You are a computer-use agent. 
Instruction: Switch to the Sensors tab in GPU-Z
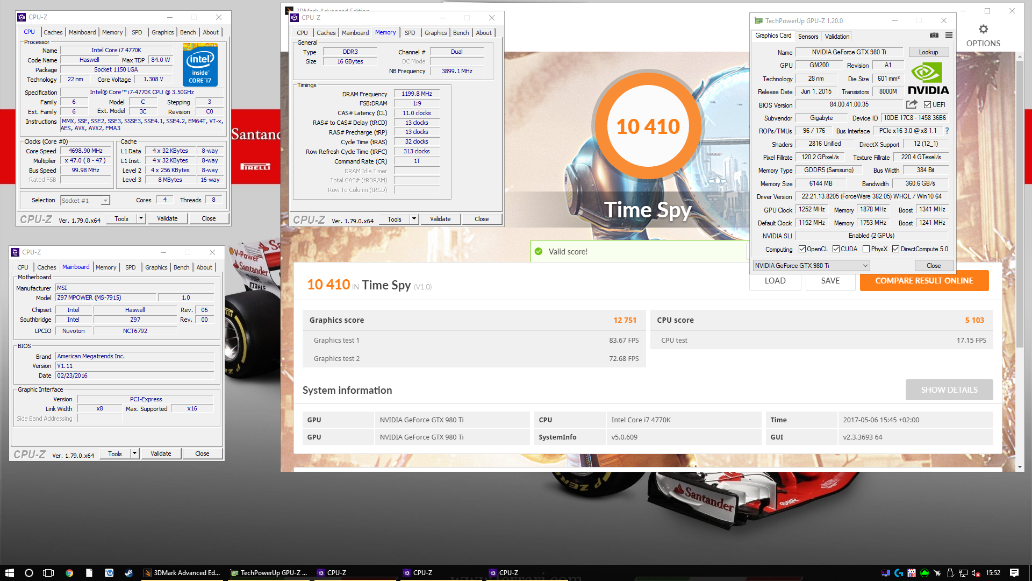tap(808, 37)
